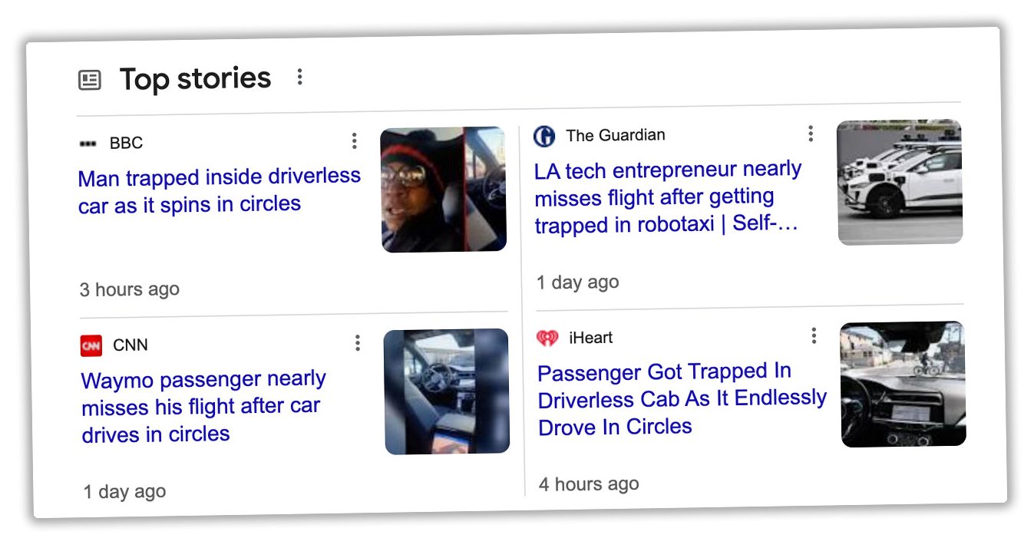This screenshot has width=1034, height=548.
Task: Click the Top stories heading text
Action: (195, 78)
